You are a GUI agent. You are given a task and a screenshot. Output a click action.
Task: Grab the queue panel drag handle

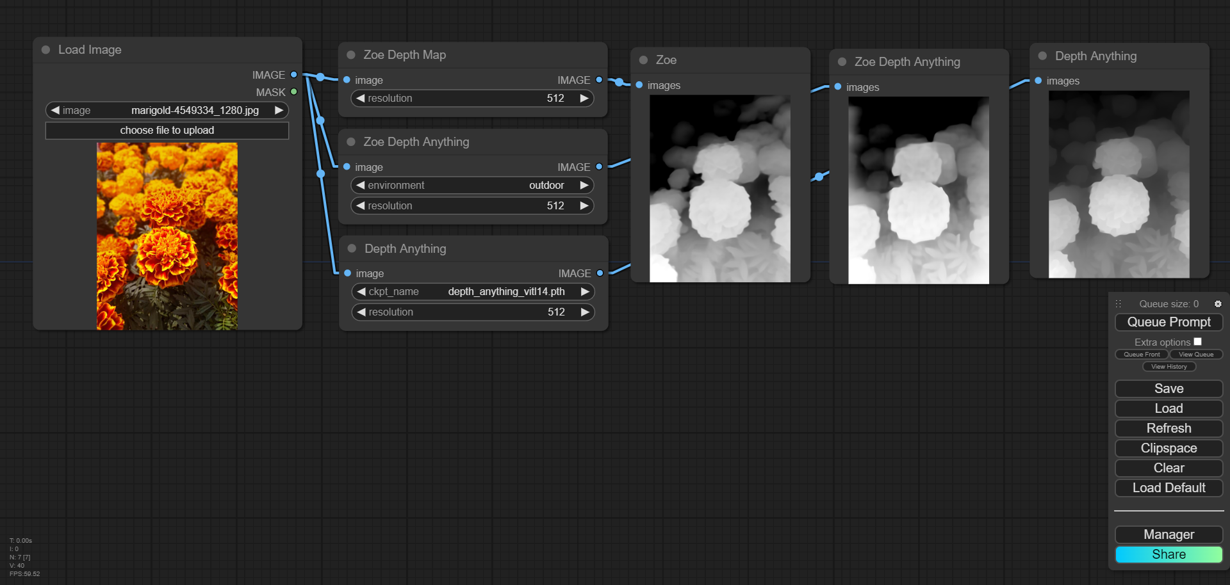(1119, 304)
